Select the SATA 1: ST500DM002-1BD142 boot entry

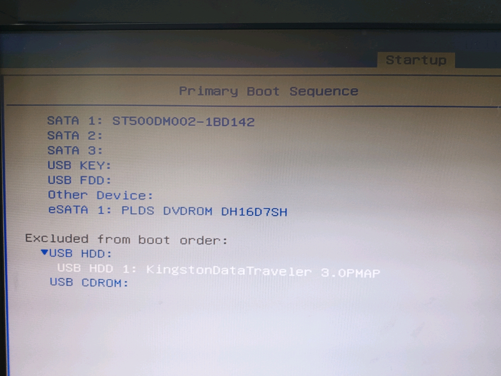coord(151,121)
